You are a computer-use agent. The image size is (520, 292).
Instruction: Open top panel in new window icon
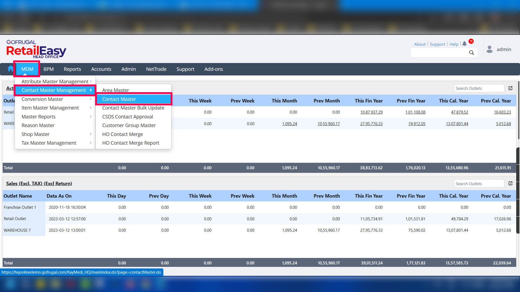pyautogui.click(x=511, y=88)
